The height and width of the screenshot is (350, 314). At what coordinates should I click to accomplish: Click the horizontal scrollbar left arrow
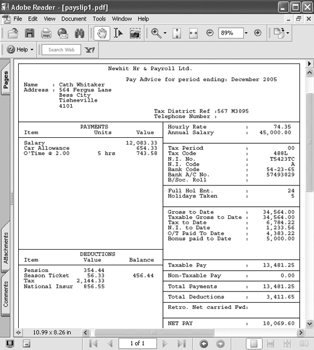coord(86,332)
